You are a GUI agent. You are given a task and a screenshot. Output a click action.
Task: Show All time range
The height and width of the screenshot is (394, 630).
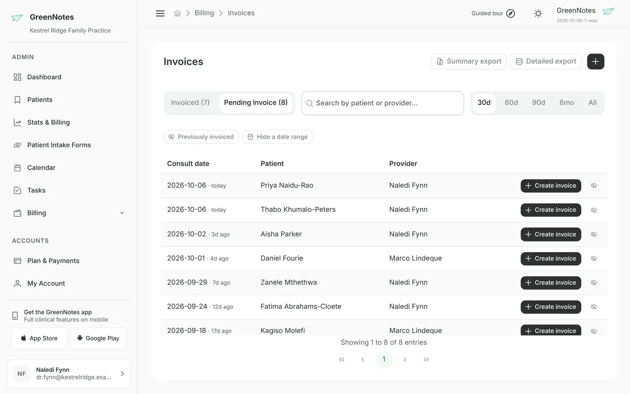592,103
